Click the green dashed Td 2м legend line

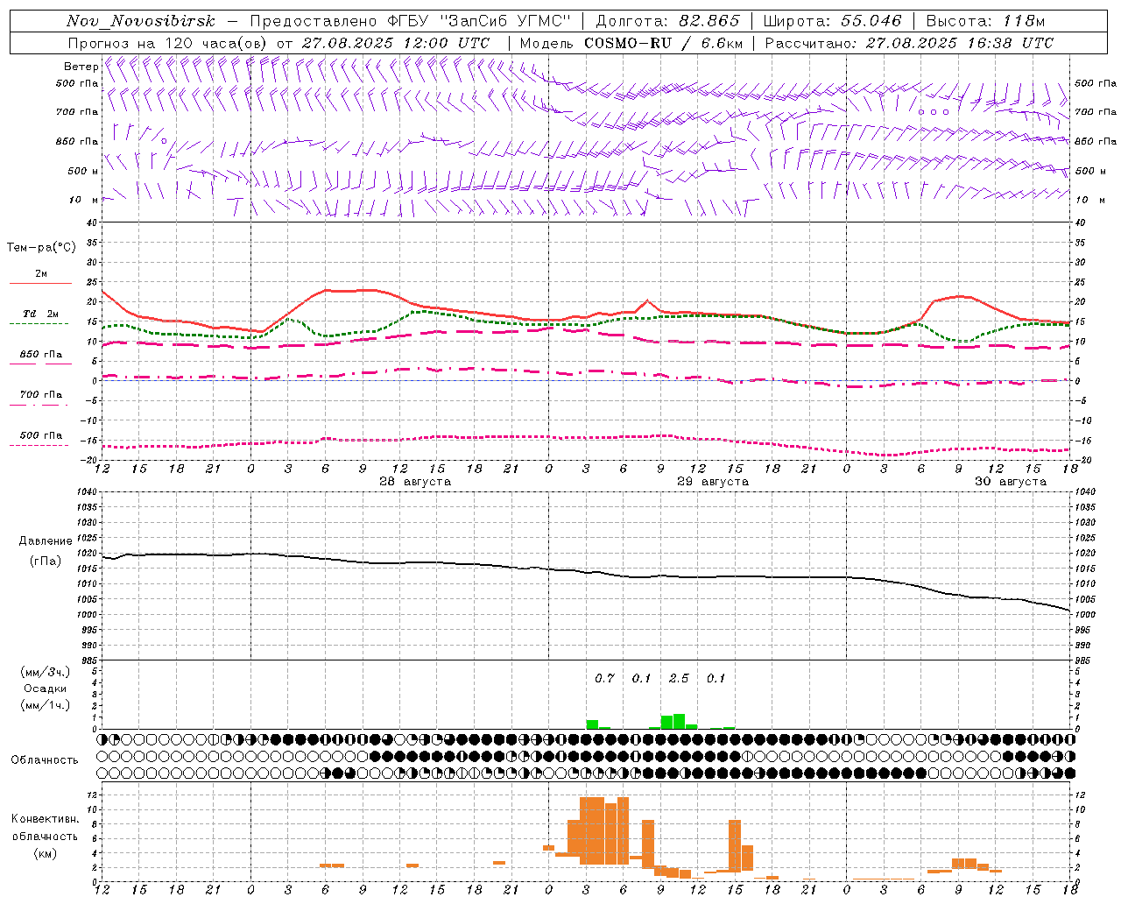pyautogui.click(x=39, y=323)
